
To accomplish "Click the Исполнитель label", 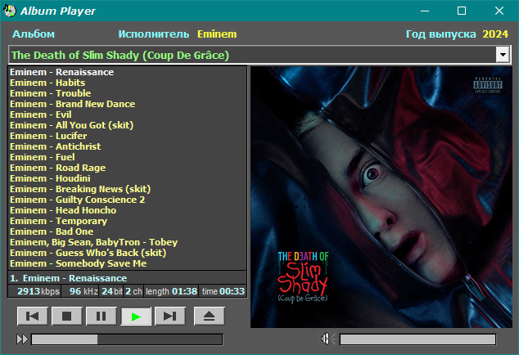I will click(154, 34).
